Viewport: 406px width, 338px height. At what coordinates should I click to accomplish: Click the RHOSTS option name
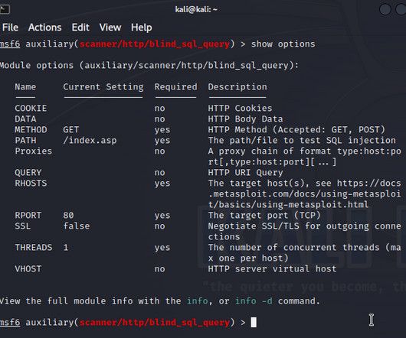31,184
